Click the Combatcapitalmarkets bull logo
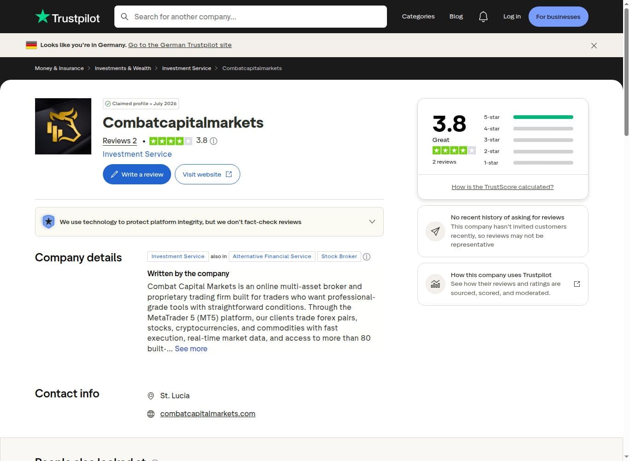Screen dimensions: 630x461 click(x=63, y=126)
